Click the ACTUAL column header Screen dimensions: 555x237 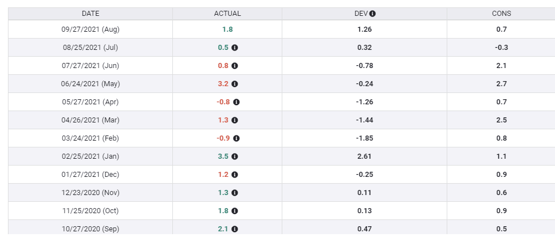point(227,14)
